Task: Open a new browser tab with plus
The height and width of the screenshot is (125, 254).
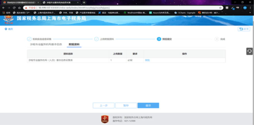Action: coord(84,2)
